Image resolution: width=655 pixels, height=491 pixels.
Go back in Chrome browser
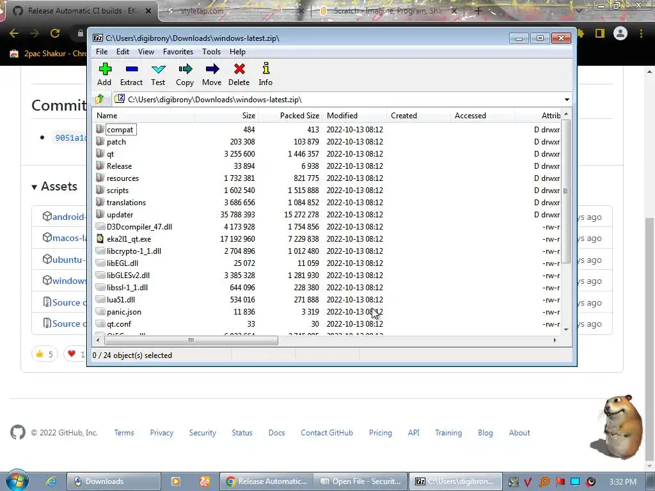point(14,33)
